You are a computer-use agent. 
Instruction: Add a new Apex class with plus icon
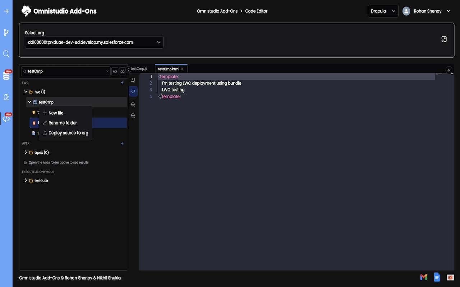click(x=122, y=143)
